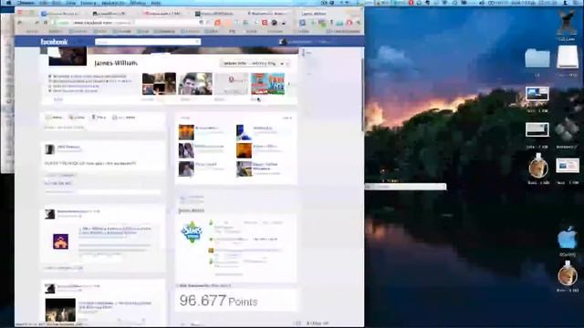
Task: Click the blue square extension icon in toolbar
Action: 302,23
